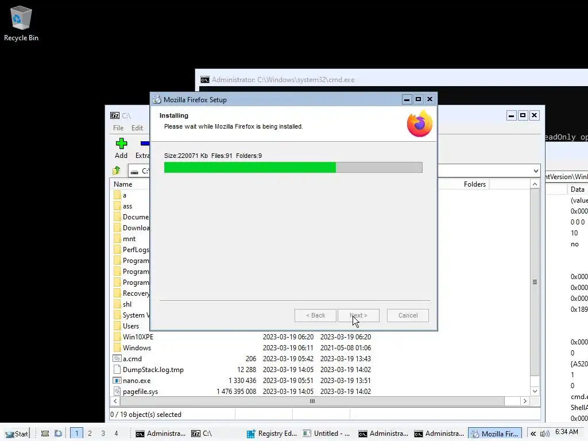
Task: Click the volume speaker tray icon
Action: coord(544,434)
